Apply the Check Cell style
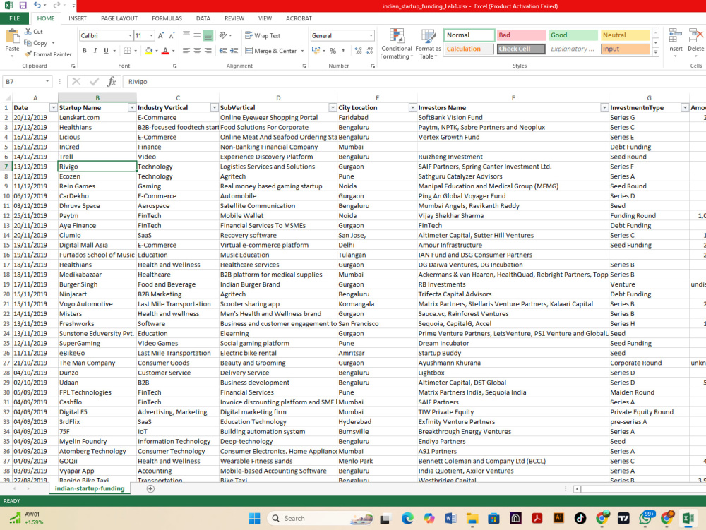The image size is (706, 530). [522, 49]
